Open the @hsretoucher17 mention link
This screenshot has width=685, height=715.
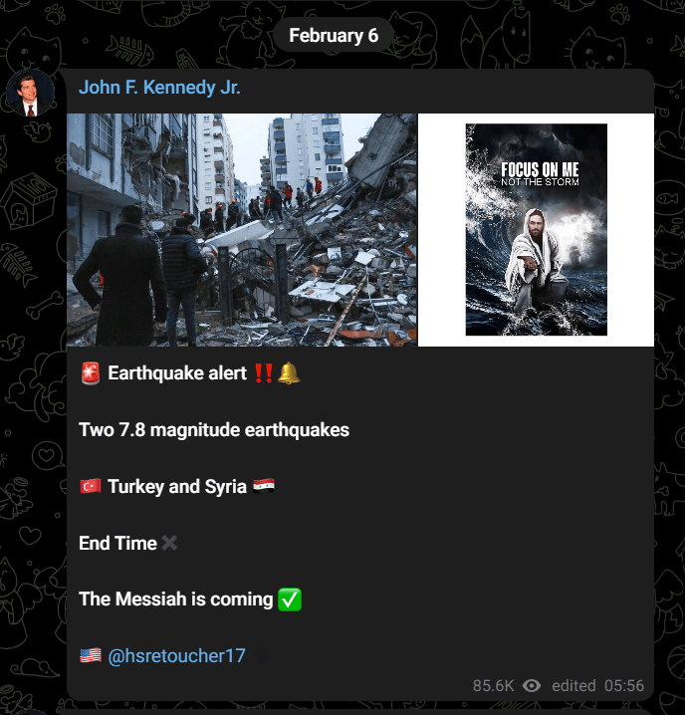[x=176, y=655]
